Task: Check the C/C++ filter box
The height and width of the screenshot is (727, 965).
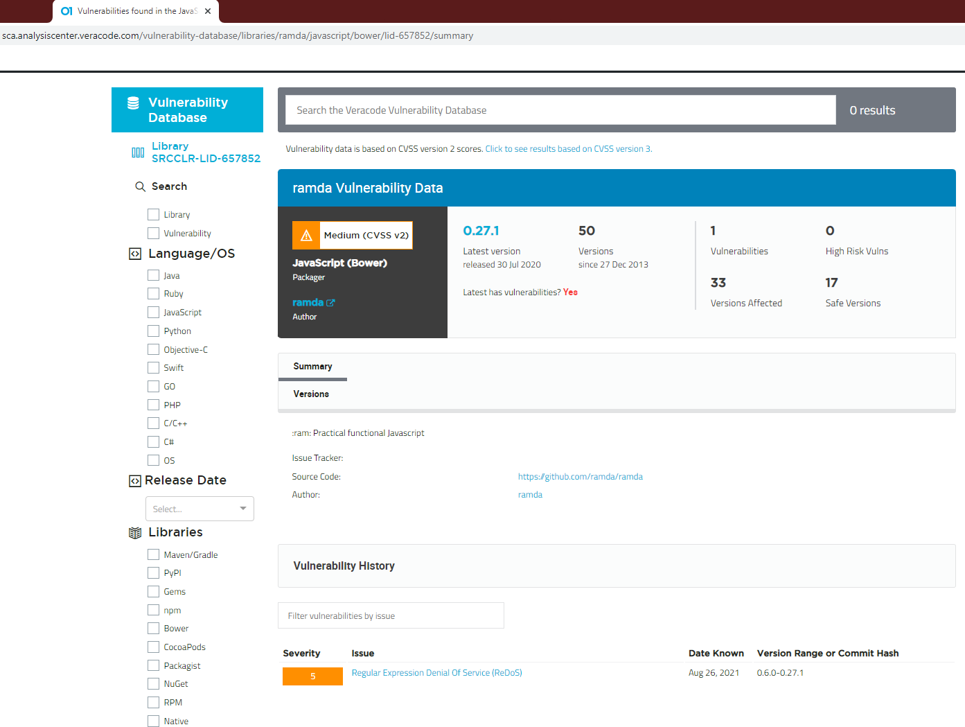Action: pos(154,423)
